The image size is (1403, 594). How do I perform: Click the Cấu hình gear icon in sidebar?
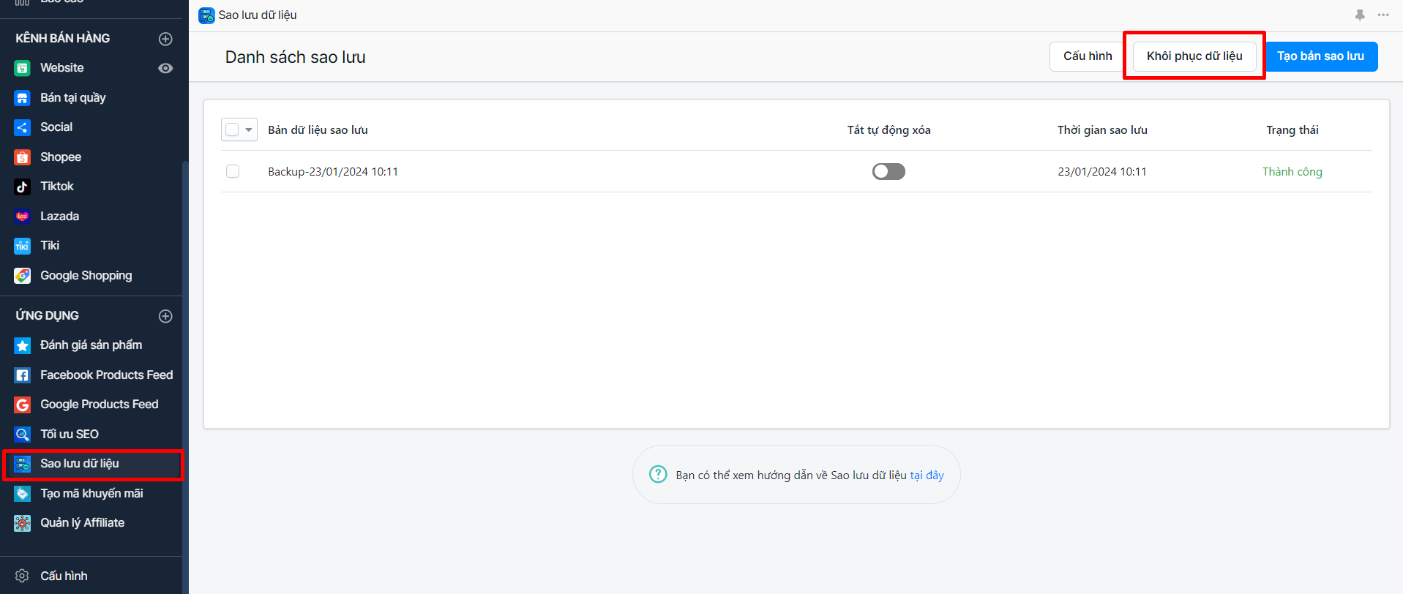(23, 576)
